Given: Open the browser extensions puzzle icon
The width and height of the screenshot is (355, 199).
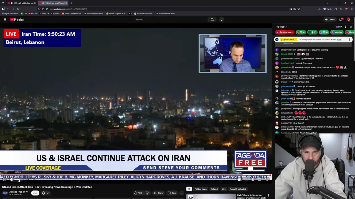Looking at the screenshot, I should [x=336, y=9].
